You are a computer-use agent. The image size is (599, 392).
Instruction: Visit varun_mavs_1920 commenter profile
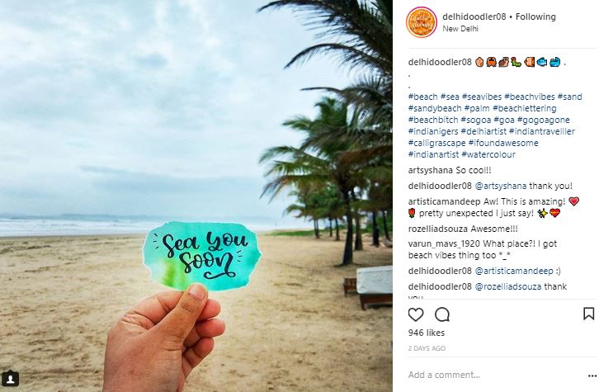[444, 243]
